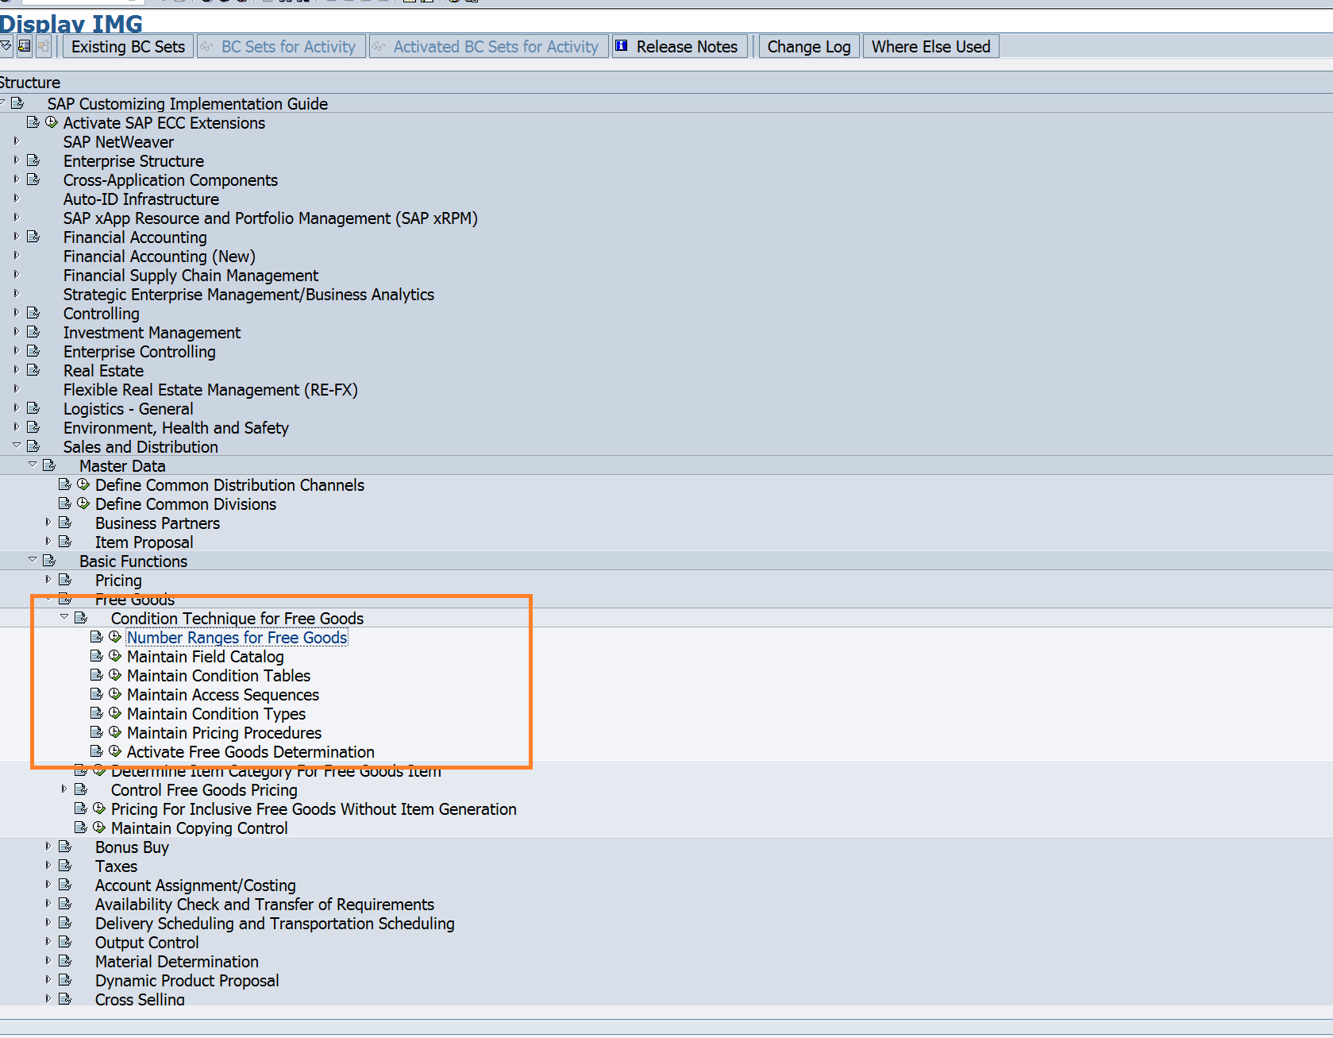
Task: Open documentation icon beside Define Common Divisions
Action: pyautogui.click(x=65, y=504)
